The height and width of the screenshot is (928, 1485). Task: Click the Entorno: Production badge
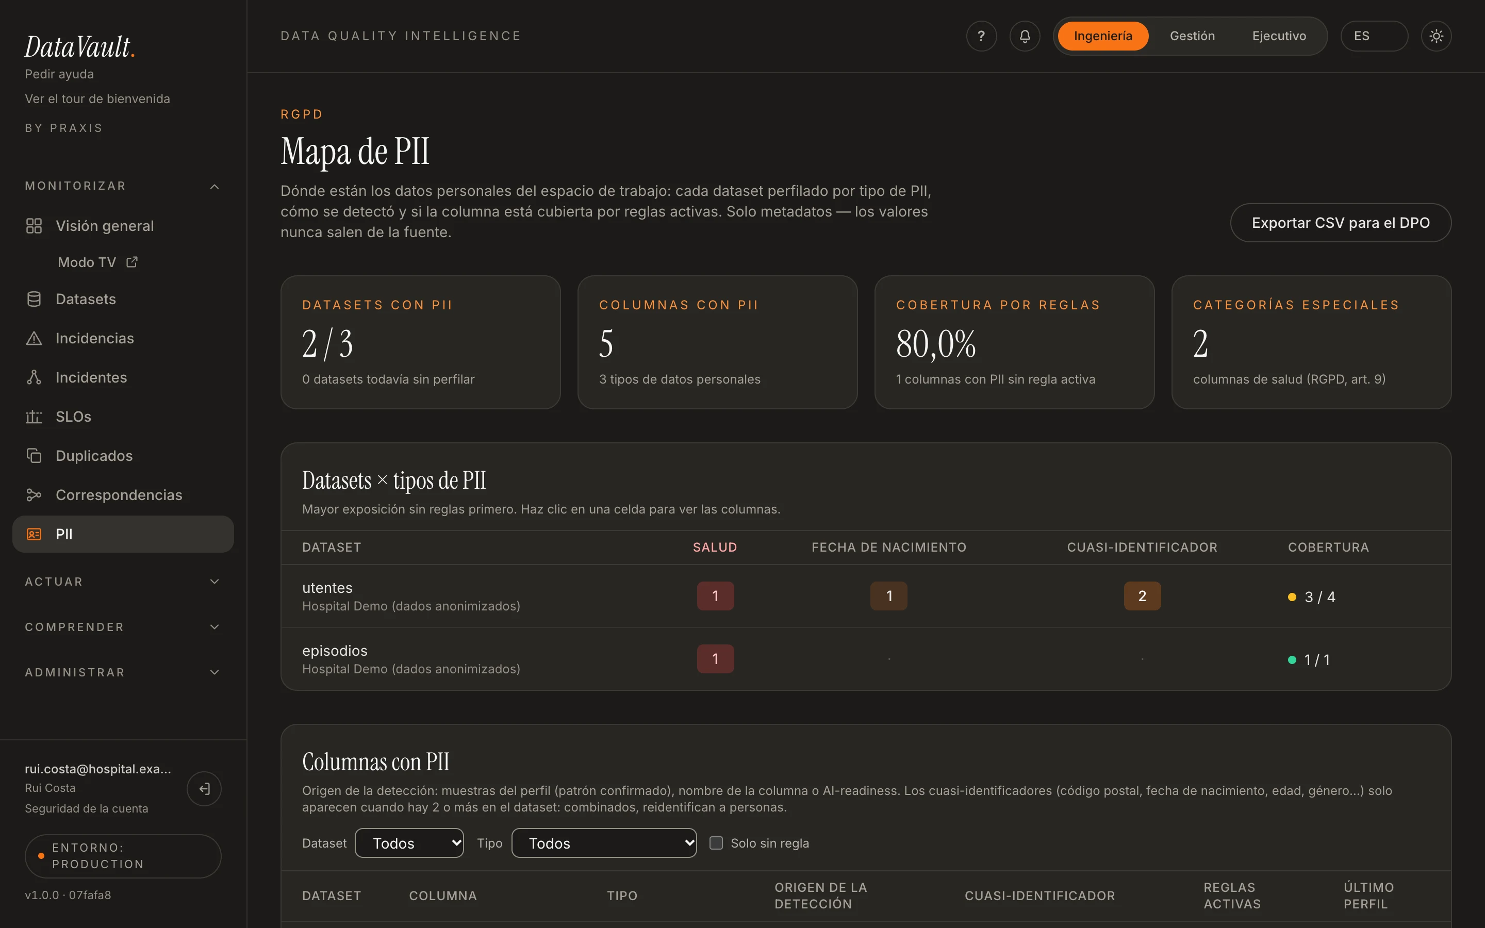(x=123, y=856)
